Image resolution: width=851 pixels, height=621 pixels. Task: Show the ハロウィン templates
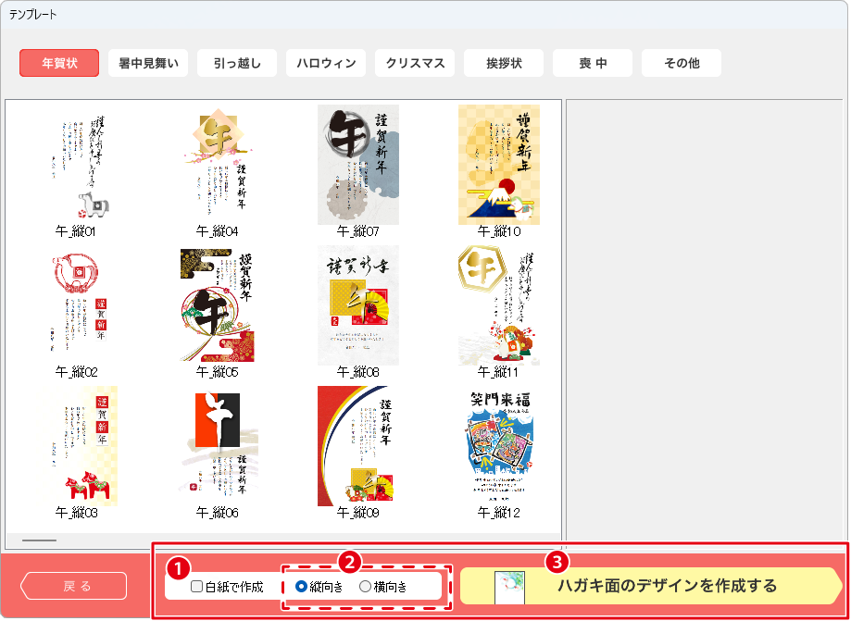point(326,64)
